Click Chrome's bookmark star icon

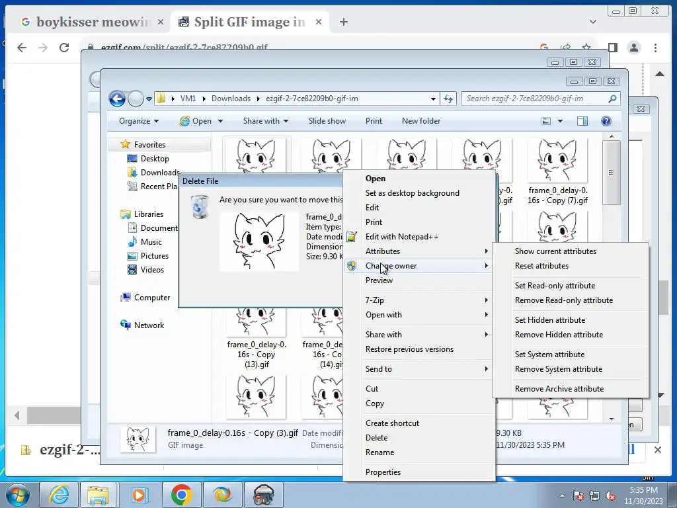pos(586,47)
